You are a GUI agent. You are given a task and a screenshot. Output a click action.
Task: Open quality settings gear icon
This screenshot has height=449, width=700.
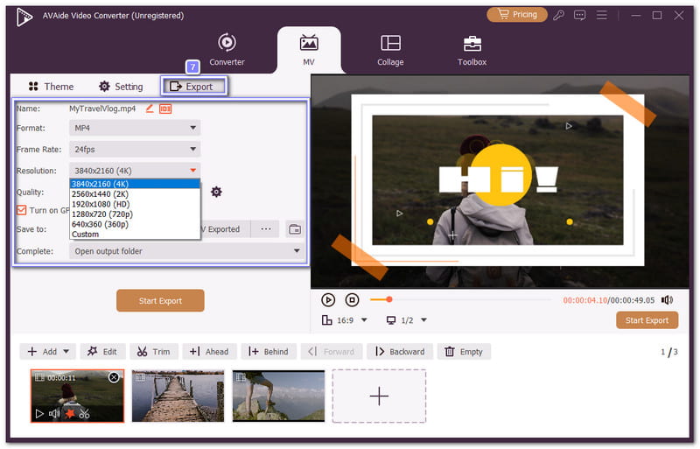pos(216,192)
